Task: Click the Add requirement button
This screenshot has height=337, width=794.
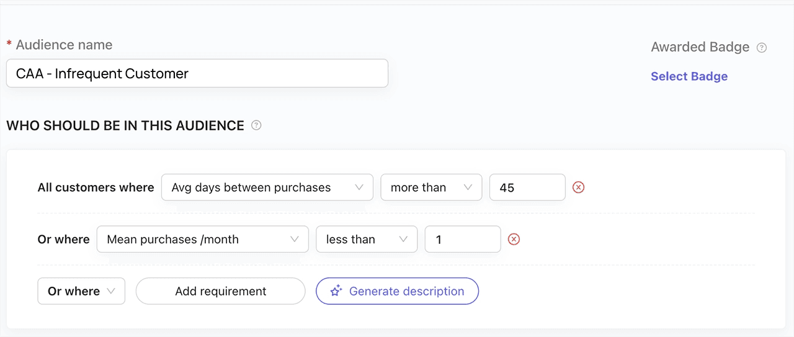Action: click(220, 291)
